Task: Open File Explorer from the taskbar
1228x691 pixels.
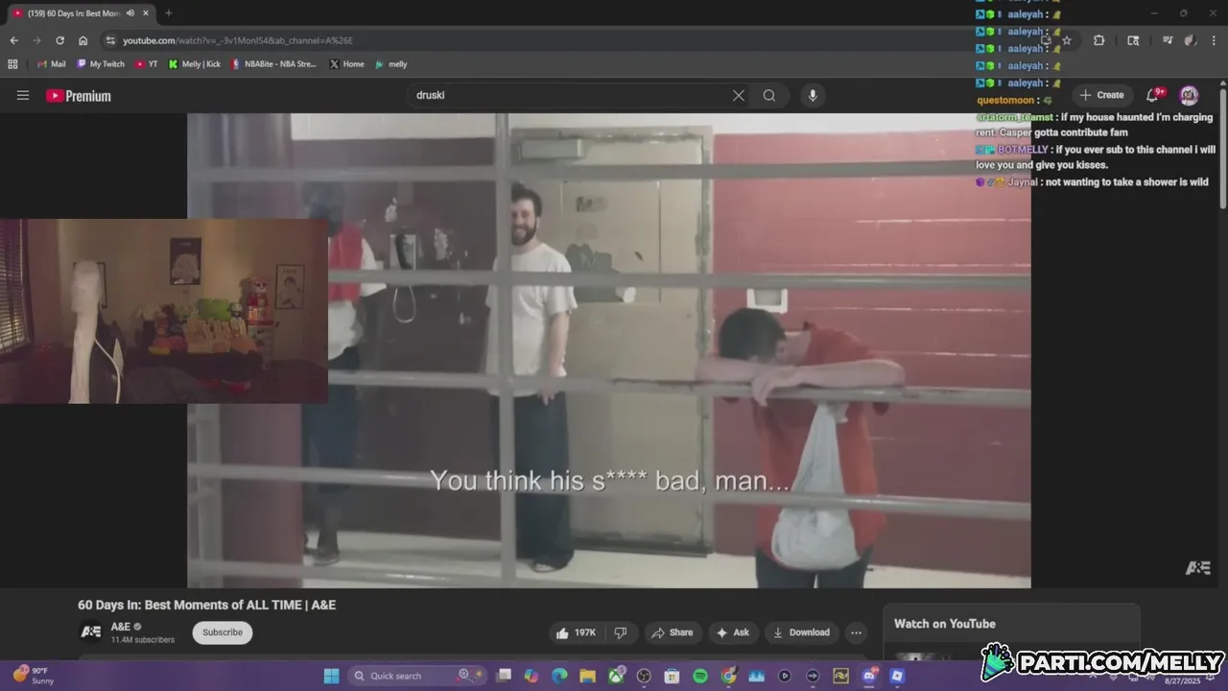Action: [587, 676]
